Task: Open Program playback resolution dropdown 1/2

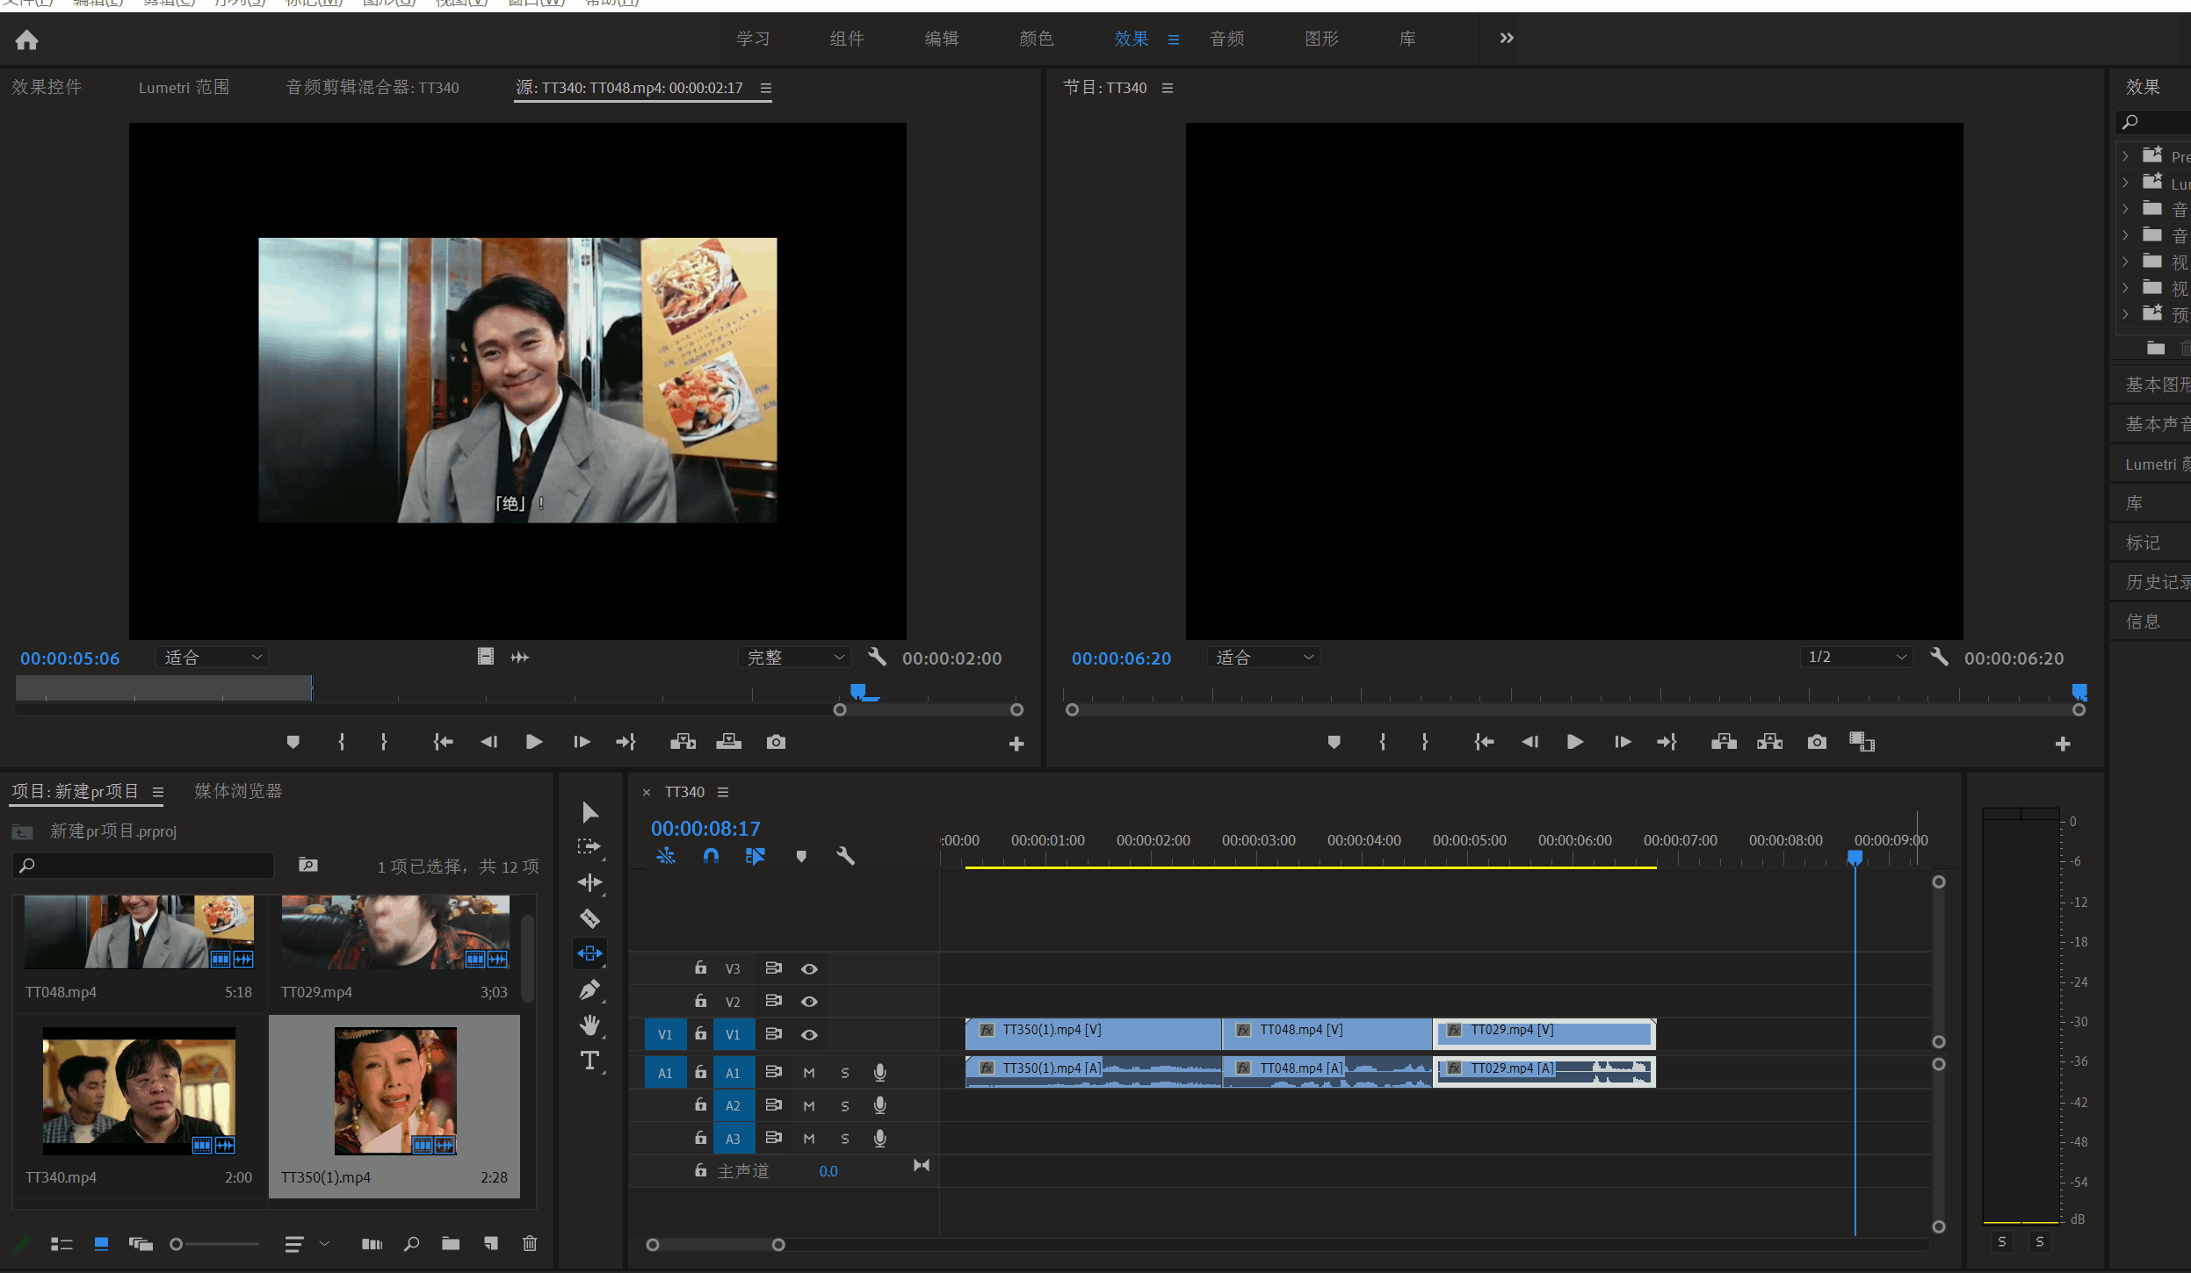Action: pyautogui.click(x=1856, y=657)
